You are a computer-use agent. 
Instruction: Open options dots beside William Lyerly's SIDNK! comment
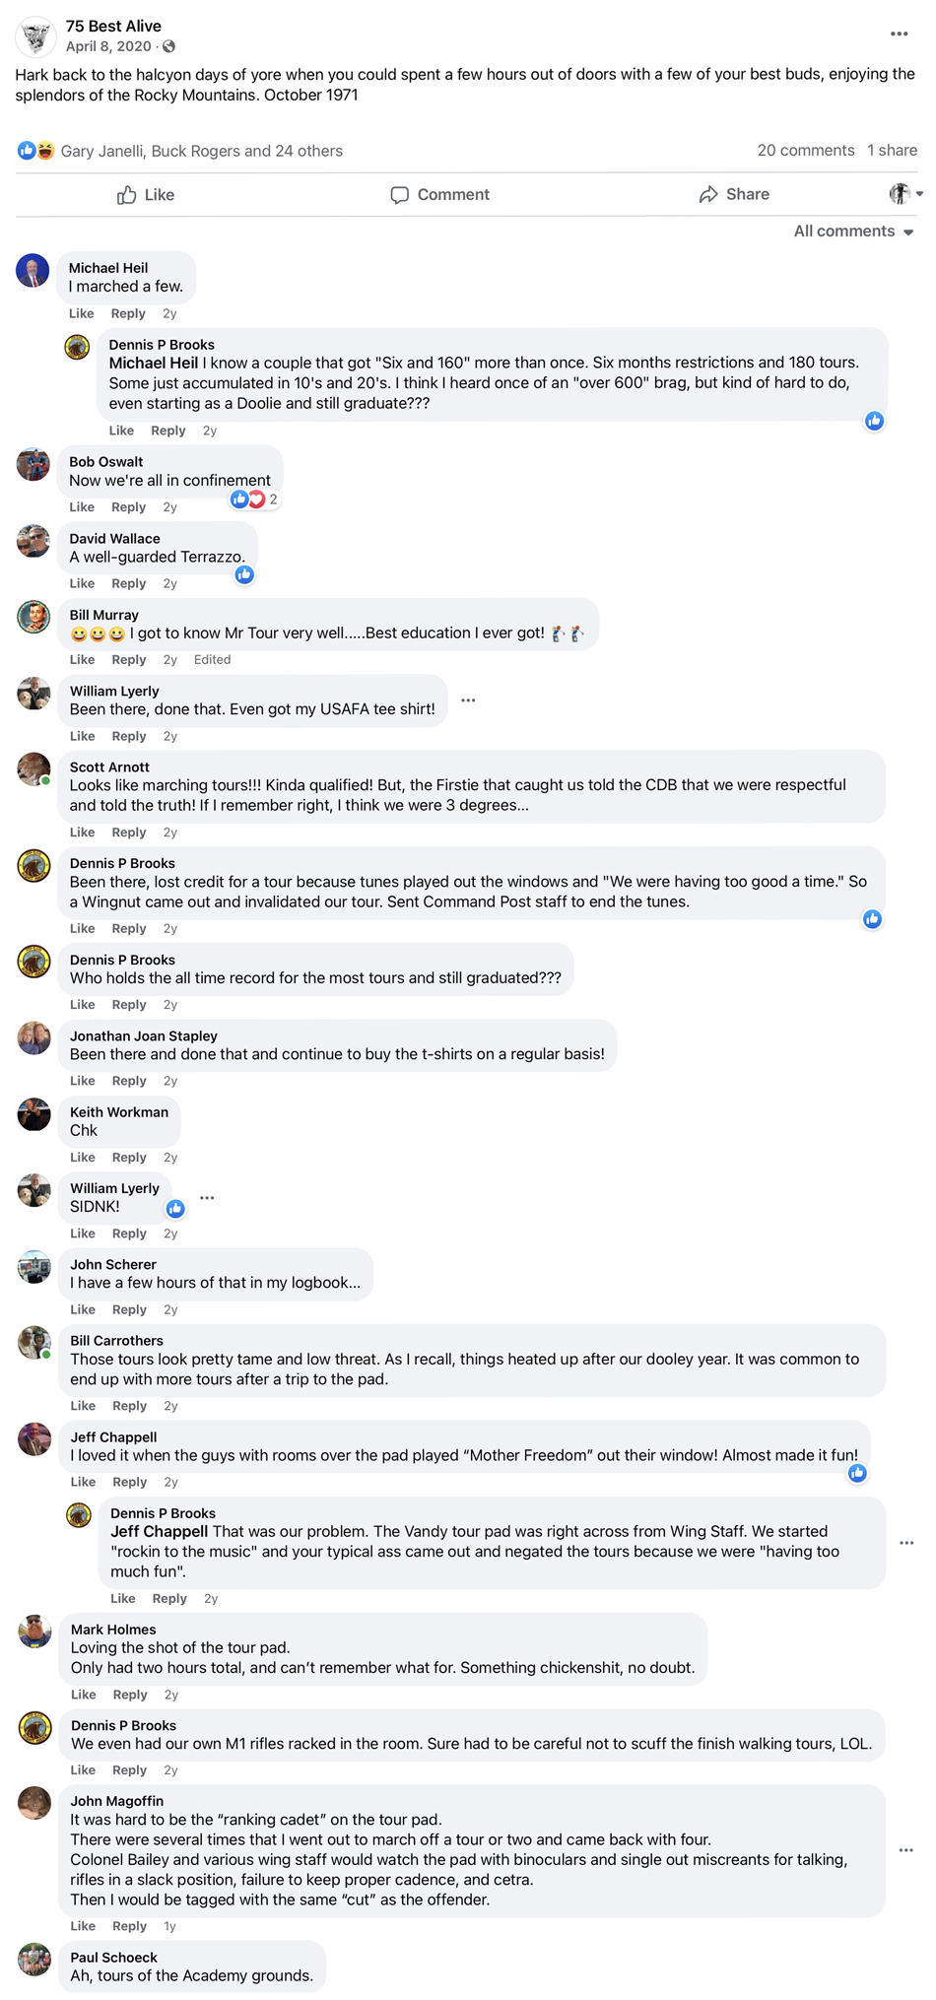tap(207, 1198)
